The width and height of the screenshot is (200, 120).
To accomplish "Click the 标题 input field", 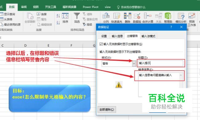I will tap(161, 63).
